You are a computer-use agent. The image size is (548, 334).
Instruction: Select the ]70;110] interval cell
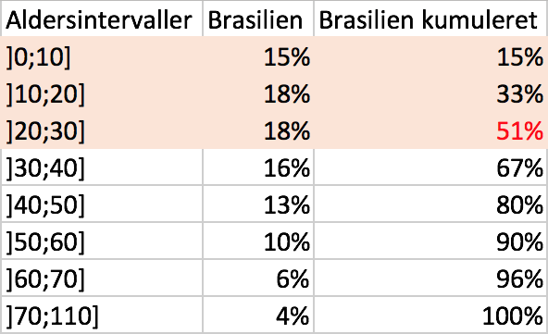point(102,315)
